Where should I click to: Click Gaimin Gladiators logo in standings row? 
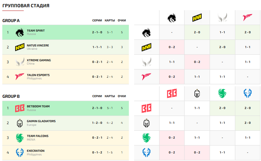coord(20,123)
